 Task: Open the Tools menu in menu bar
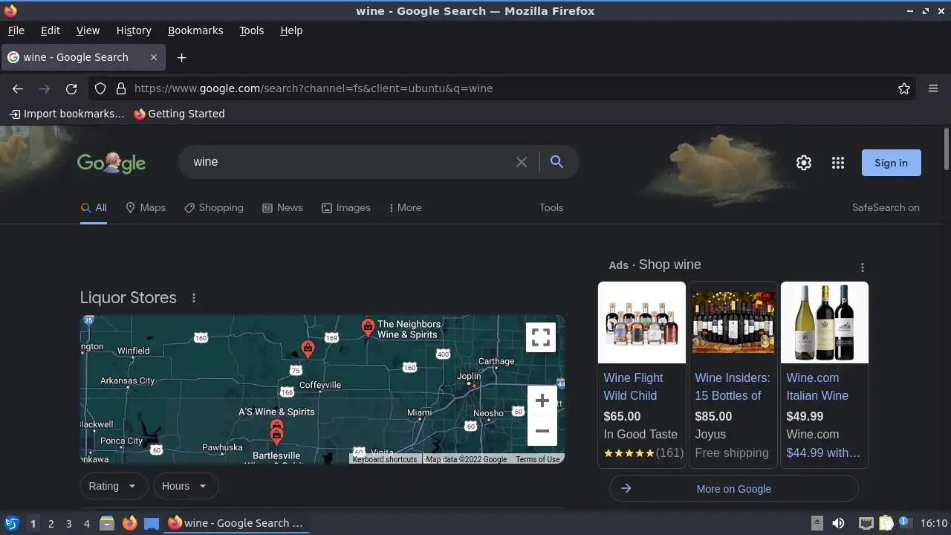click(x=251, y=30)
